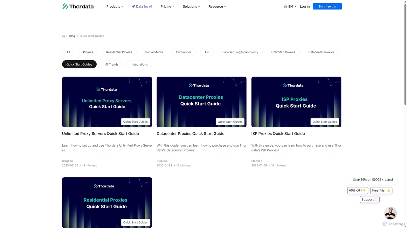Select the Quick Start Guides filter

click(x=79, y=64)
